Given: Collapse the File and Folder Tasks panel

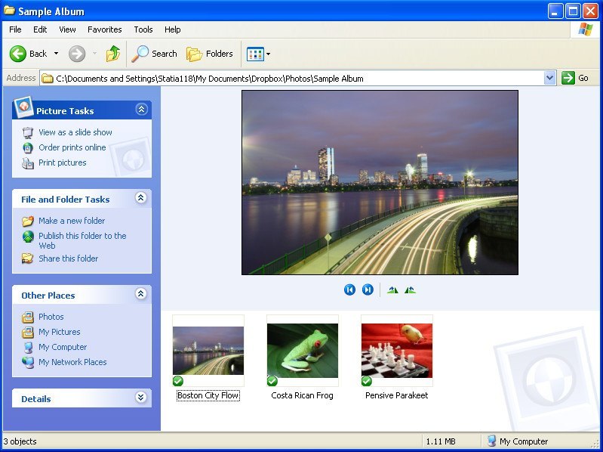Looking at the screenshot, I should pos(141,198).
